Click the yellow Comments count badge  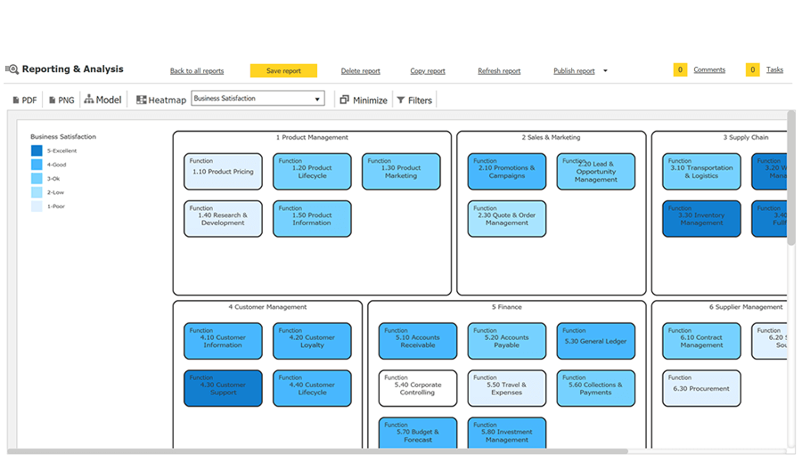coord(680,69)
